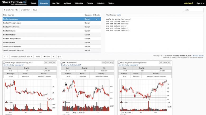Select Sector: Utilities filter row

coord(52,43)
